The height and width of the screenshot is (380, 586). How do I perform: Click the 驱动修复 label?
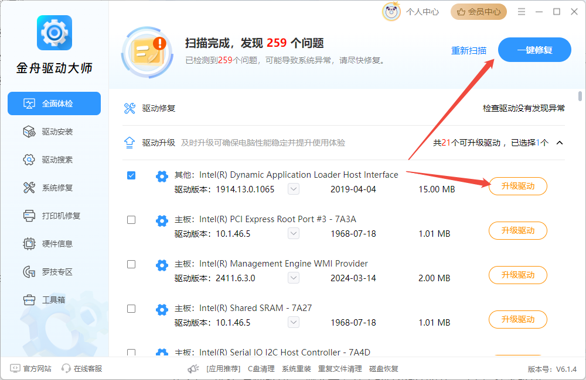pos(158,108)
